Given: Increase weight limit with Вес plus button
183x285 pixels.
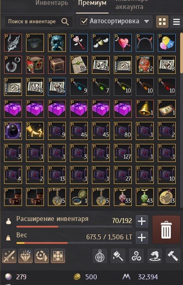Looking at the screenshot, I should [x=142, y=238].
